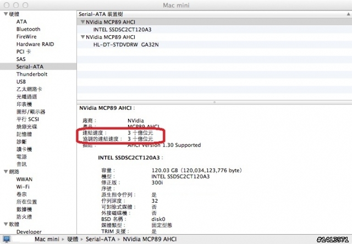352x244 pixels.
Task: Collapse the 網路 network section
Action: [6, 171]
